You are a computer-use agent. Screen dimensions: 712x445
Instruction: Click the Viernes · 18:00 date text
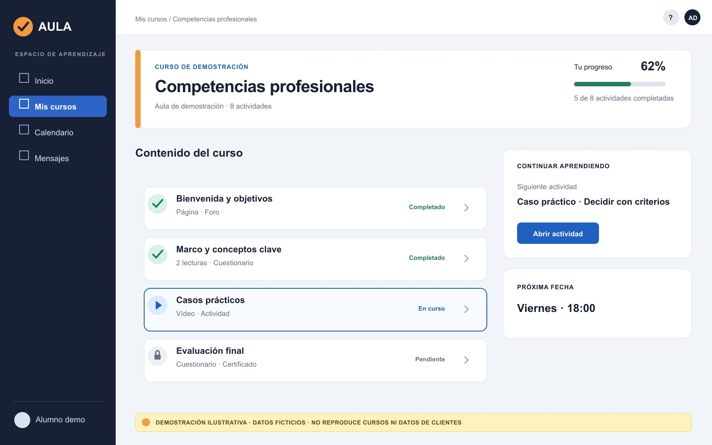pos(556,308)
